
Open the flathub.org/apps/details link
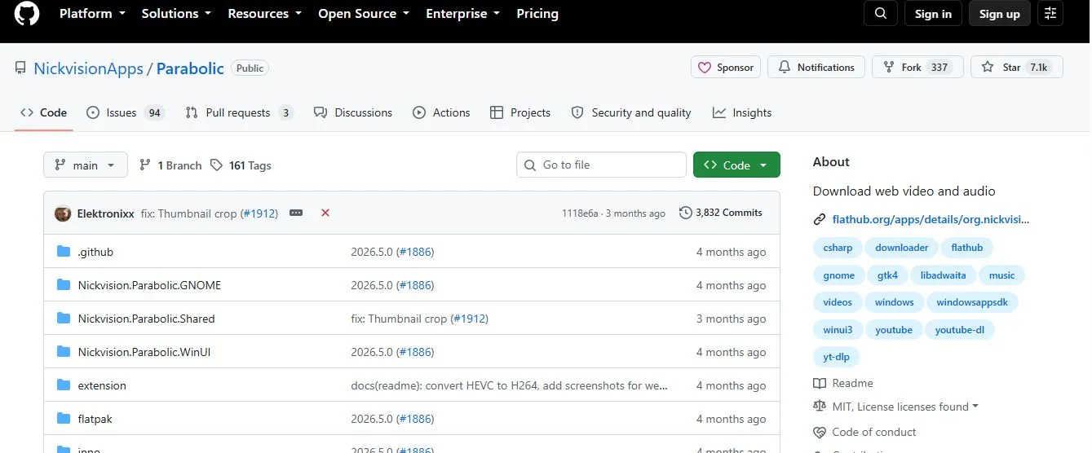point(931,219)
